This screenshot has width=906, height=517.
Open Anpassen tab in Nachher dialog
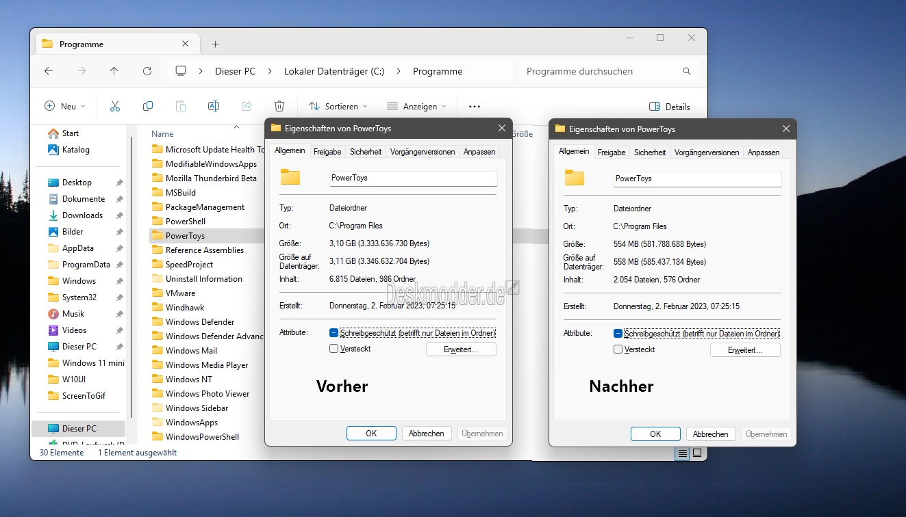pyautogui.click(x=764, y=153)
